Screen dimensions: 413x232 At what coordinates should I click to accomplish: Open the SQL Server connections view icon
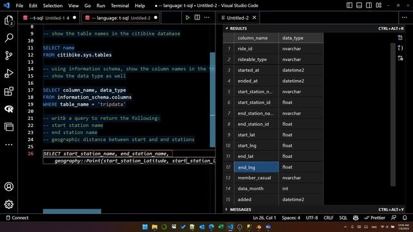coord(9,127)
